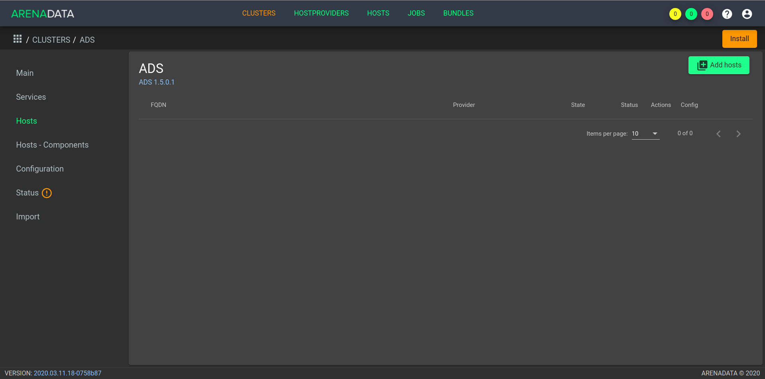765x379 pixels.
Task: Click the Actions column header
Action: point(661,105)
